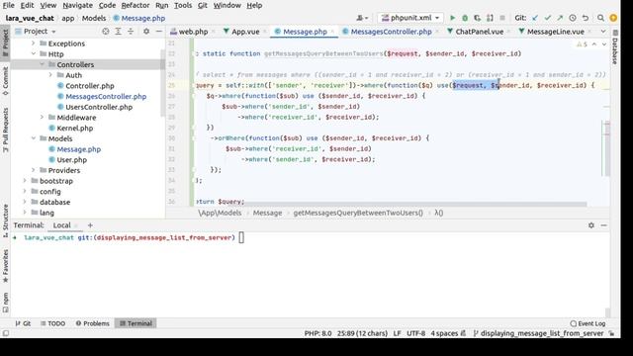Open Project panel settings gear
633x356 pixels.
tap(146, 31)
